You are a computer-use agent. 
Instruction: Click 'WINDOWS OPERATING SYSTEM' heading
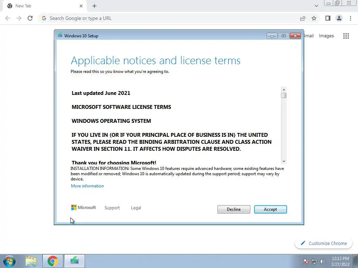pos(111,121)
